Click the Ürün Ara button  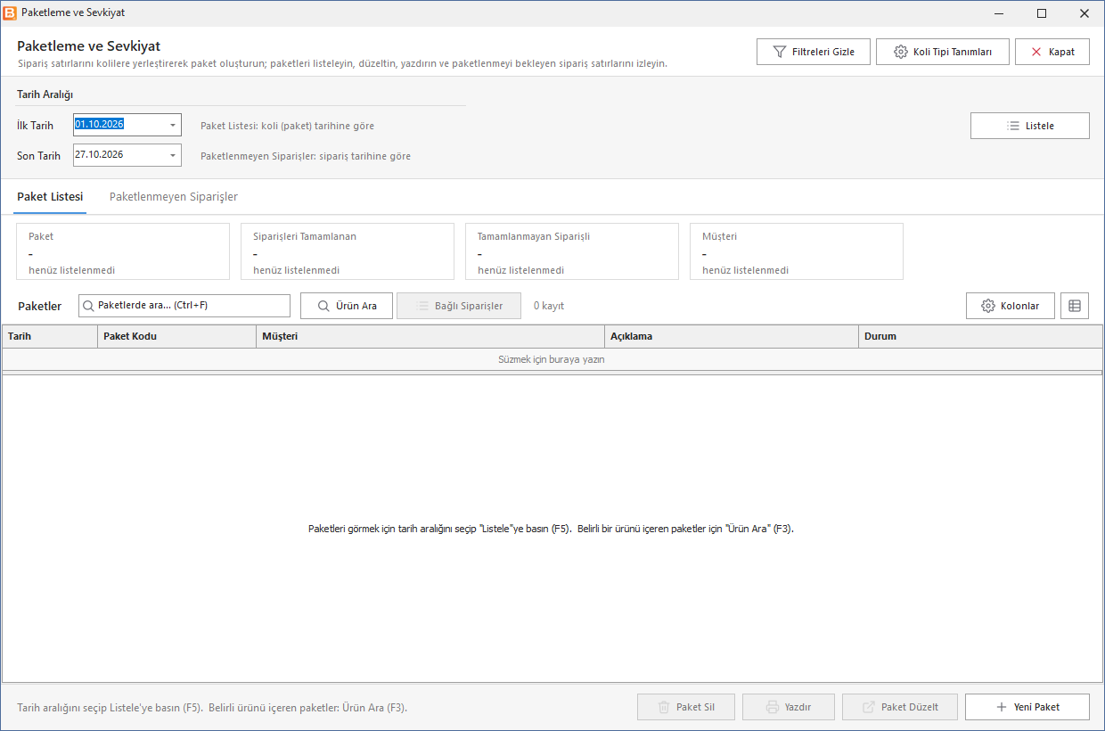[346, 306]
